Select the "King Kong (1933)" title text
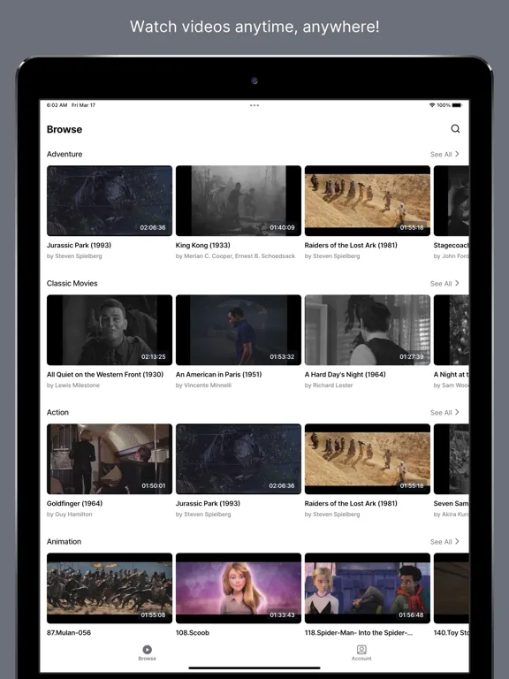 click(203, 245)
